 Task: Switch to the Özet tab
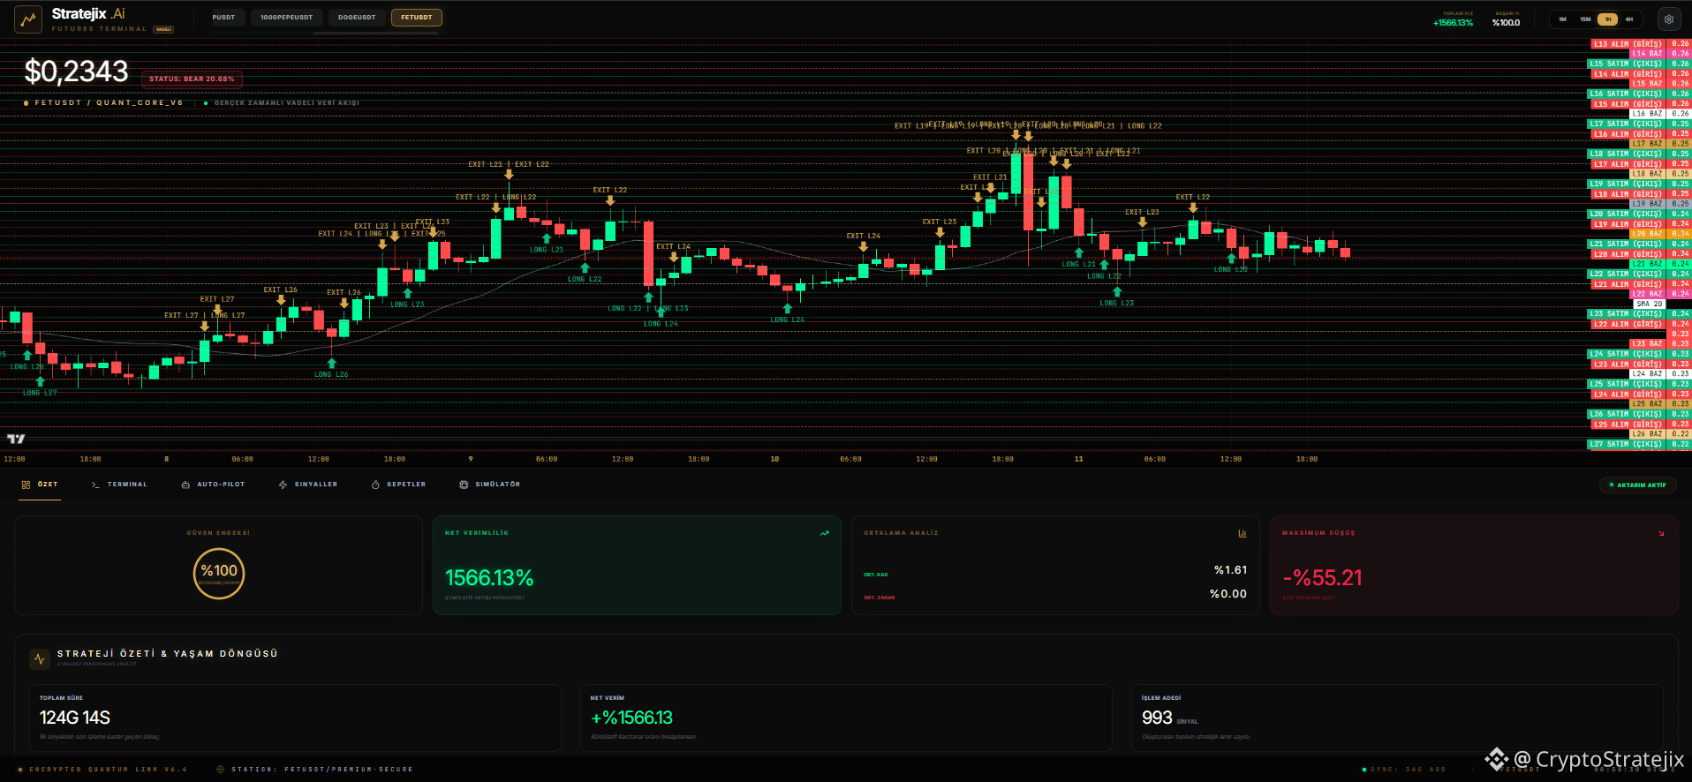41,485
